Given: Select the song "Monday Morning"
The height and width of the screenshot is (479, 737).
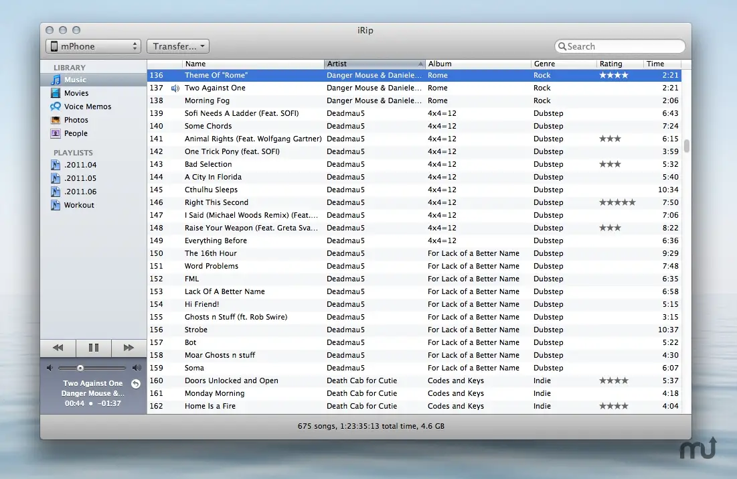Looking at the screenshot, I should tap(414, 393).
